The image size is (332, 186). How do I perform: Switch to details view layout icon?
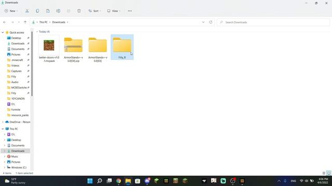click(x=324, y=173)
